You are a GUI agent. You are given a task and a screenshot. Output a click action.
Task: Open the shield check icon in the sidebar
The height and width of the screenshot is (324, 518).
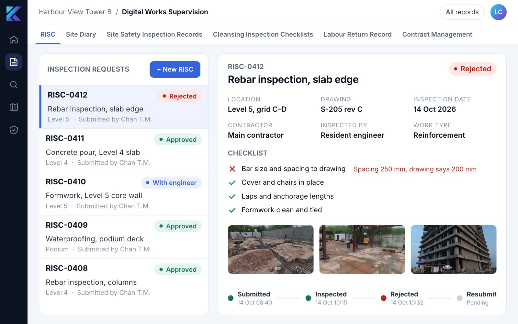coord(14,130)
